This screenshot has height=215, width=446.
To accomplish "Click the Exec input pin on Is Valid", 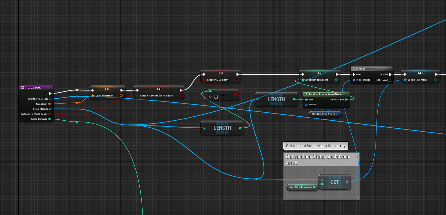I will coord(354,74).
